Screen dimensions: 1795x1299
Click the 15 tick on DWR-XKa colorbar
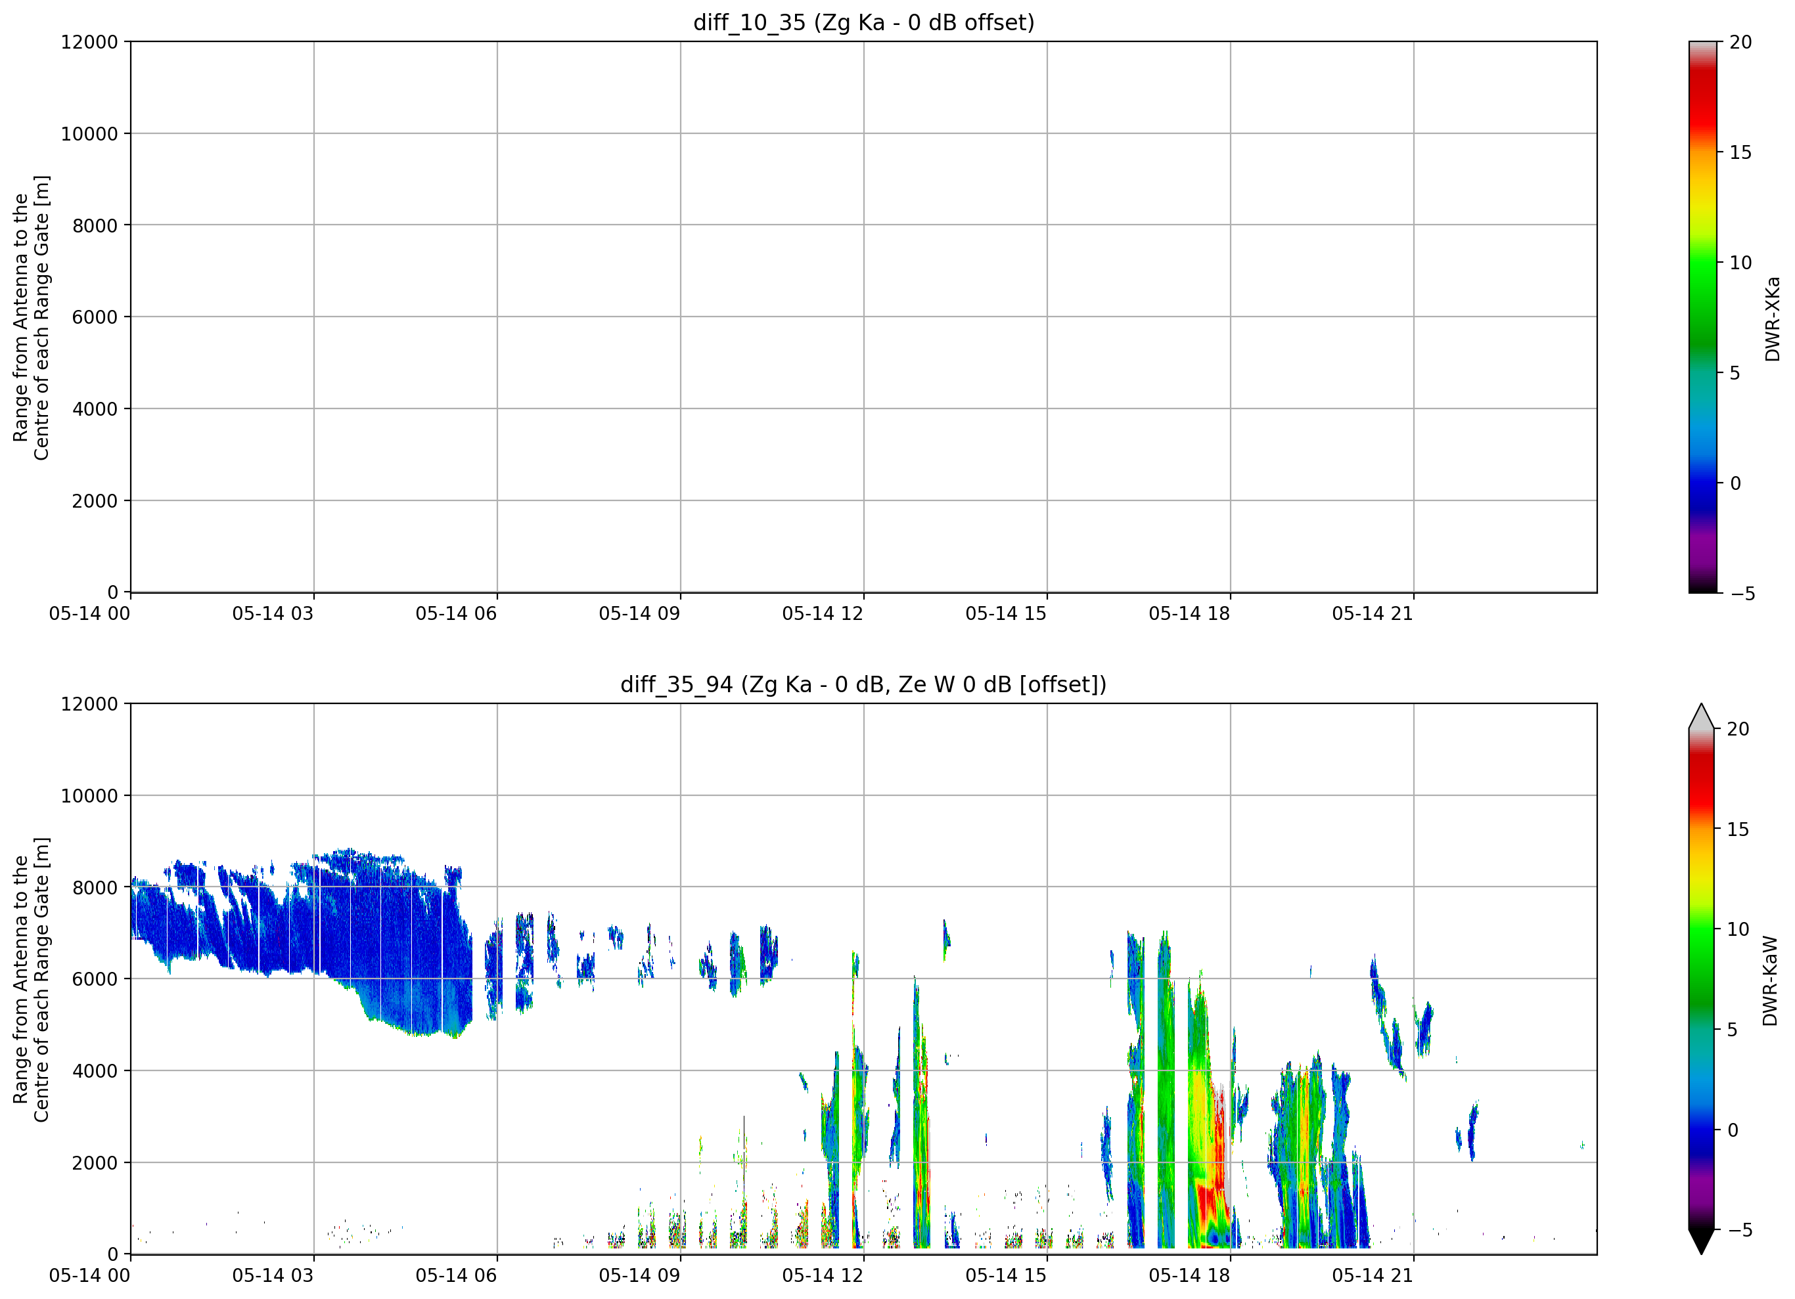tap(1740, 152)
